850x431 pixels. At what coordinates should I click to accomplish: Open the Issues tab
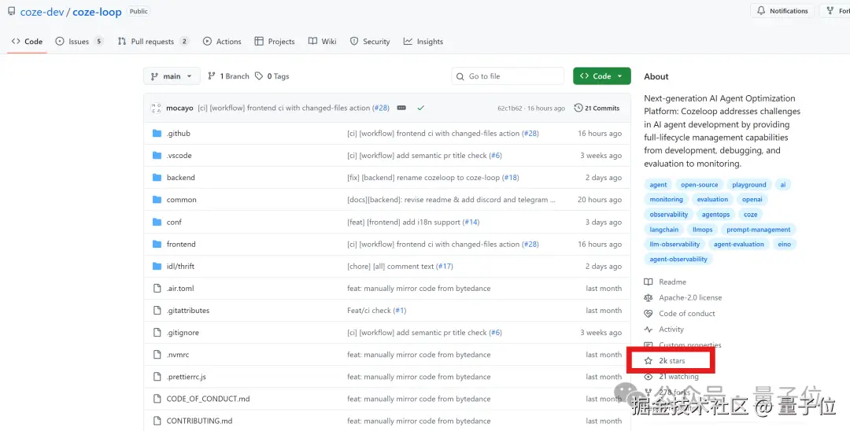click(79, 41)
